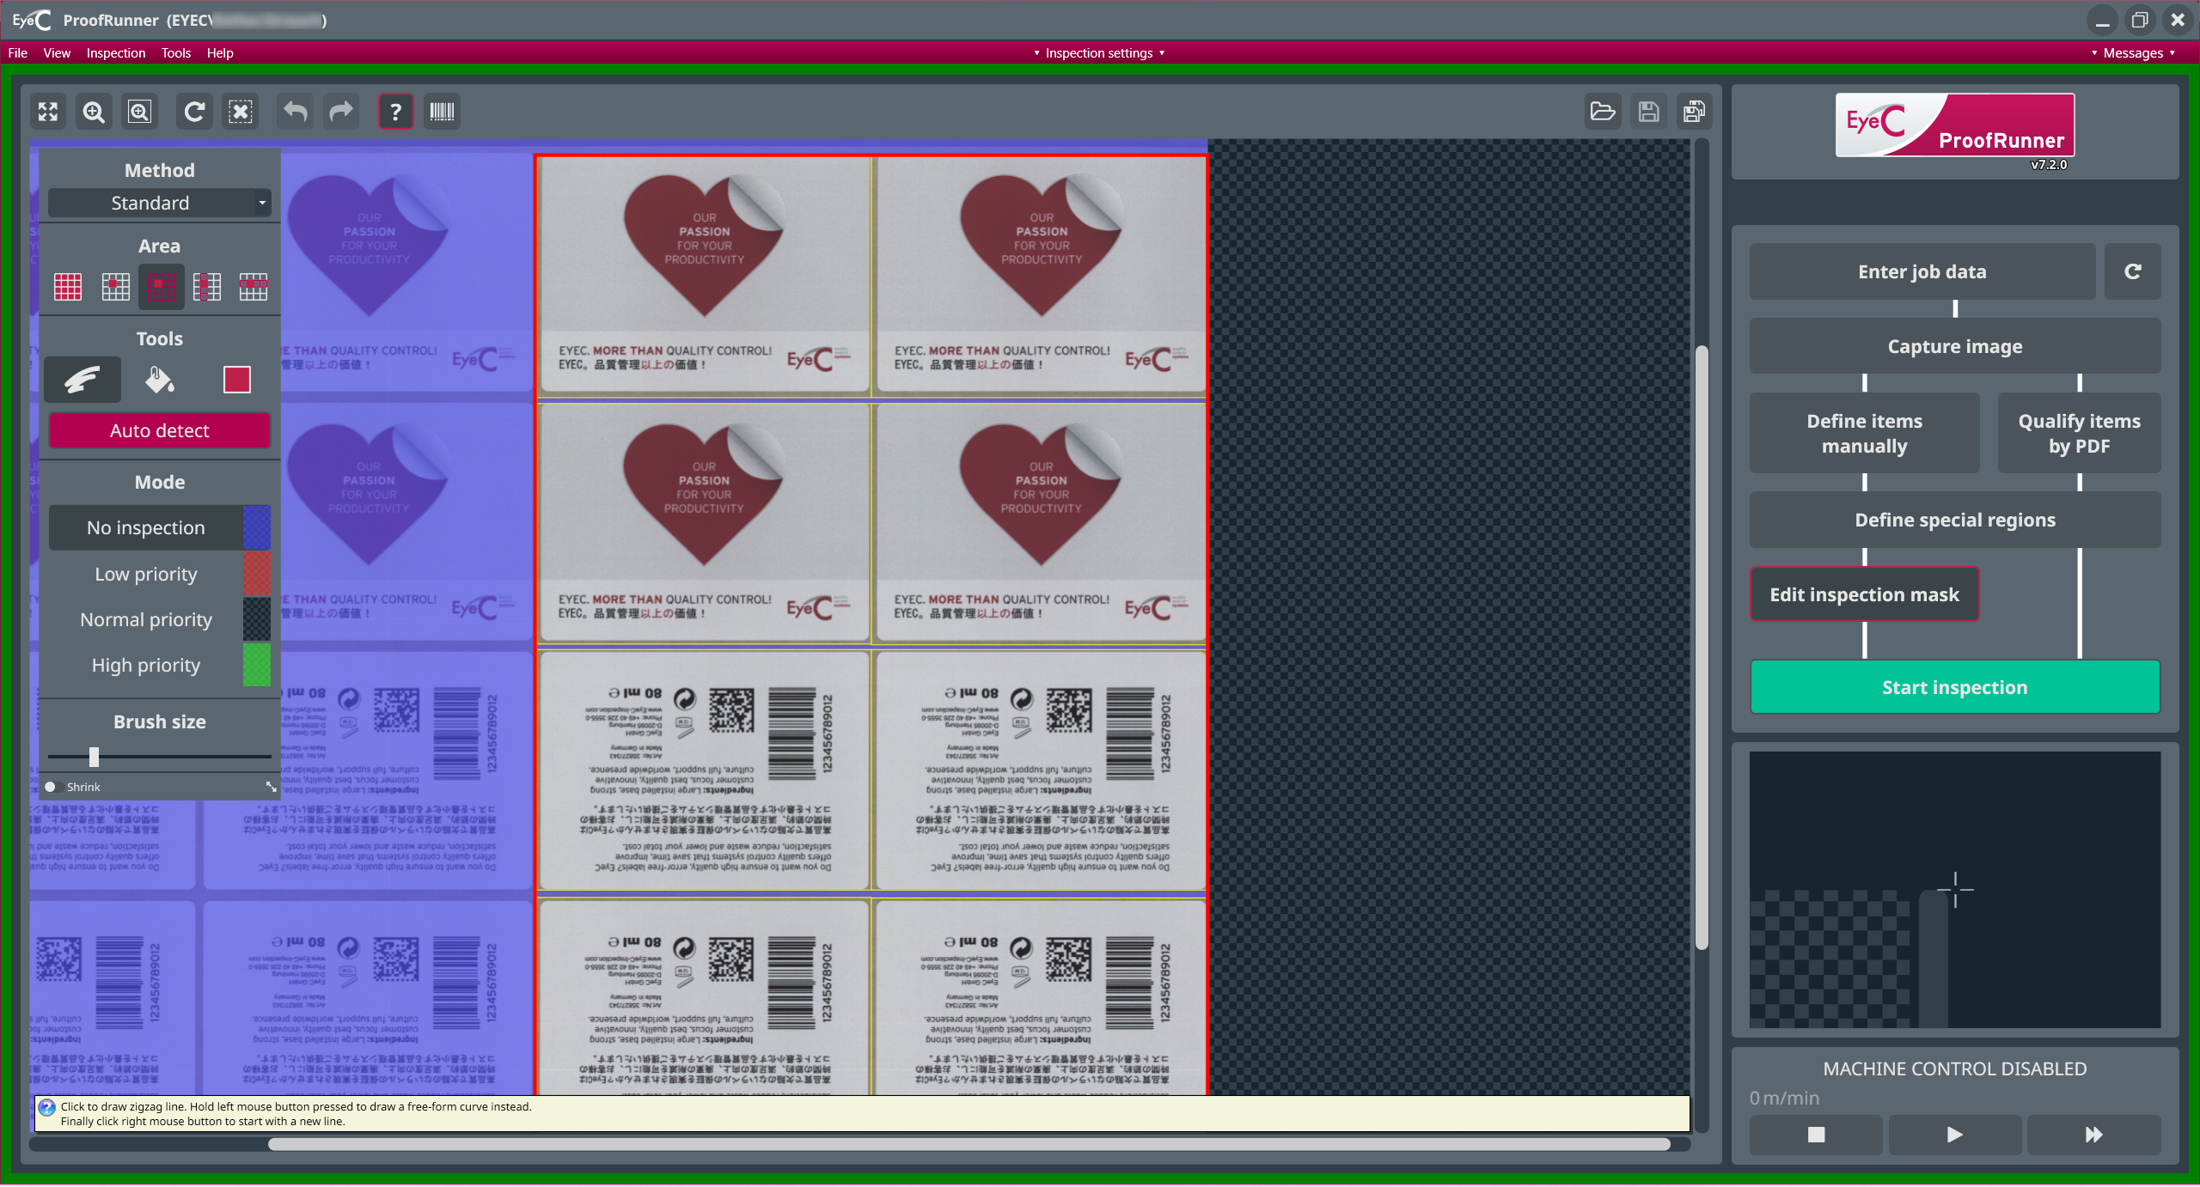Click Define special regions
2200x1187 pixels.
click(x=1955, y=520)
